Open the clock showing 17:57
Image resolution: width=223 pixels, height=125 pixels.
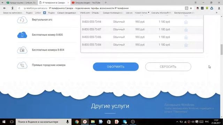point(216,122)
